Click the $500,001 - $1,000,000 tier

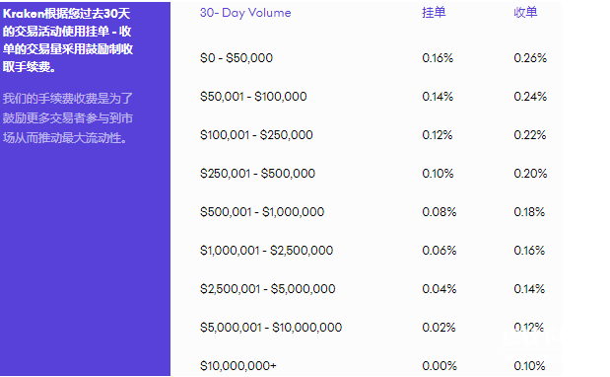pos(262,212)
